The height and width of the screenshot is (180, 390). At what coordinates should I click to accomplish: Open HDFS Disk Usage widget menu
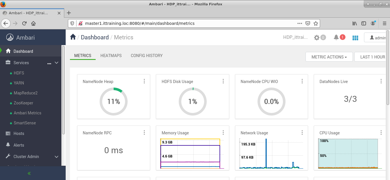point(223,81)
